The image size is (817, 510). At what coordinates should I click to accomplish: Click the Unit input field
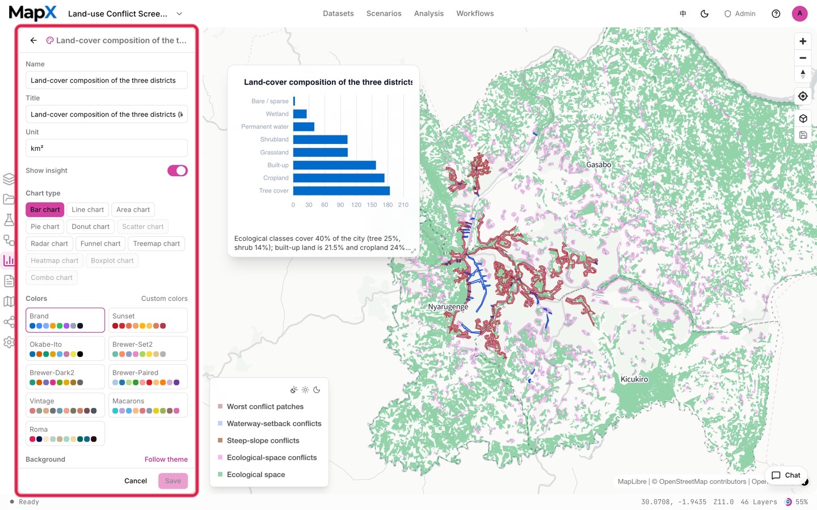[x=107, y=148]
